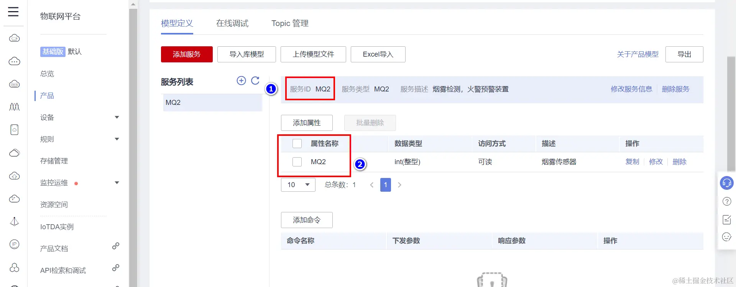This screenshot has height=287, width=736.
Task: Click the 批量删除 button
Action: 370,123
